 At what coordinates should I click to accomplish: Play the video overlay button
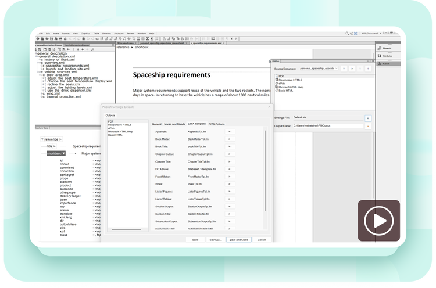click(x=378, y=221)
